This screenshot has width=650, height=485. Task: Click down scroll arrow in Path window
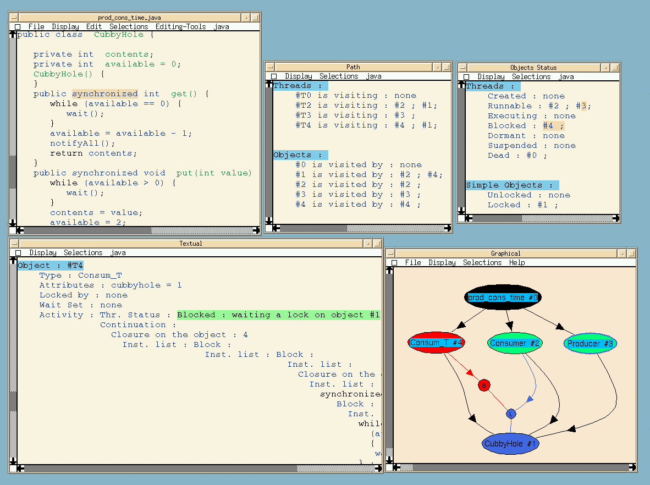coord(268,221)
